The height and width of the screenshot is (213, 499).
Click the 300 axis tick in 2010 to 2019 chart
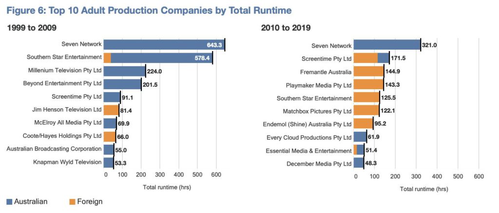pyautogui.click(x=416, y=176)
